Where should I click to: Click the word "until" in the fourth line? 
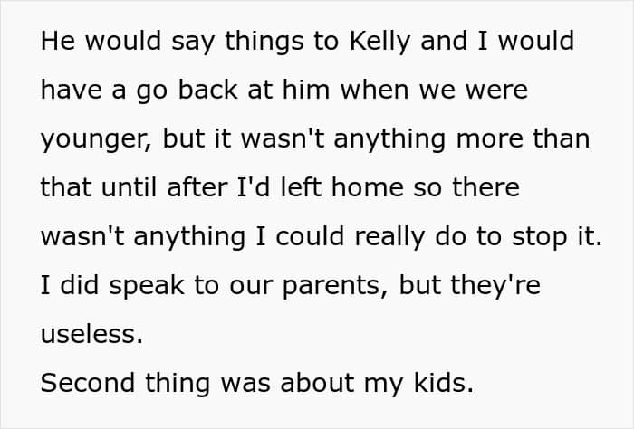(x=129, y=187)
